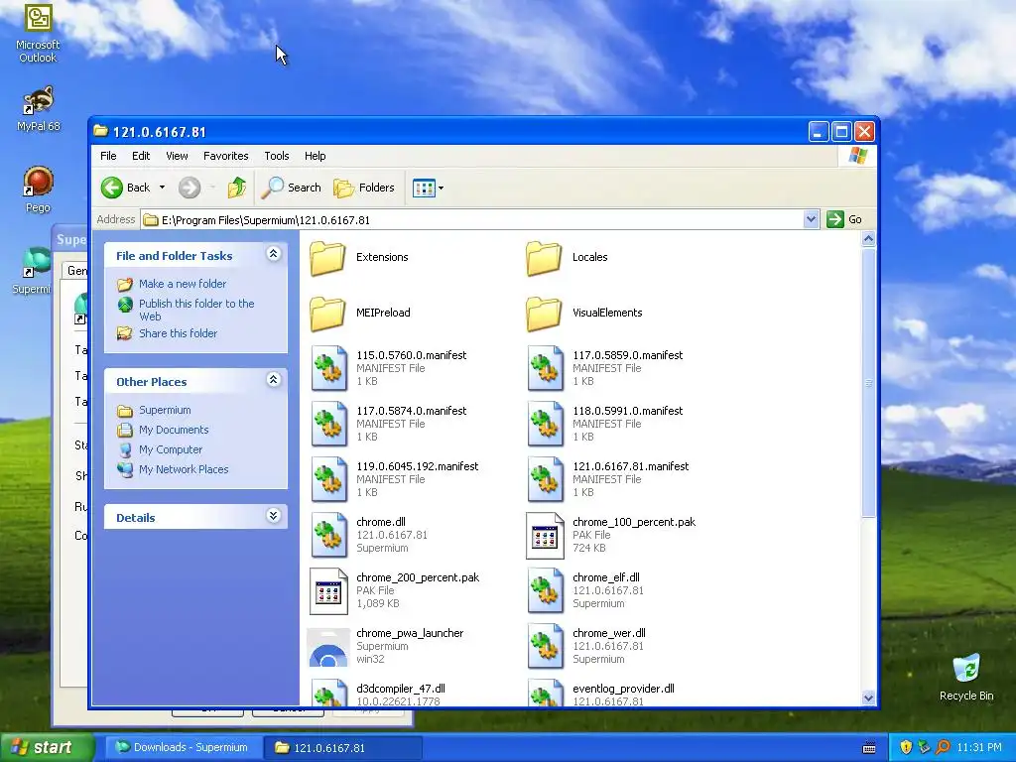Select the chrome_elf.dll file icon
This screenshot has height=762, width=1016.
tap(545, 591)
